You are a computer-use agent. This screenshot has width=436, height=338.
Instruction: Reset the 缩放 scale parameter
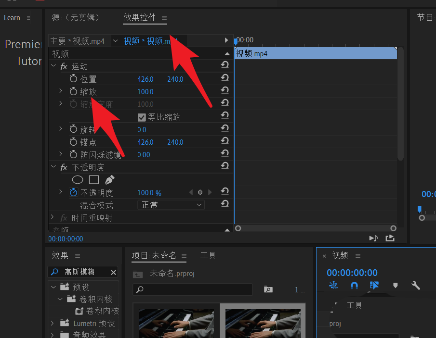(x=225, y=90)
